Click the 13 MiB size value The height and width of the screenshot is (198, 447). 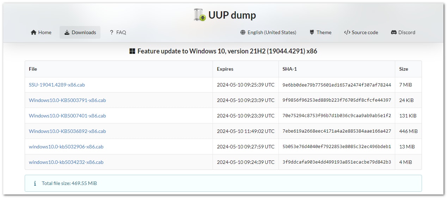(x=407, y=147)
